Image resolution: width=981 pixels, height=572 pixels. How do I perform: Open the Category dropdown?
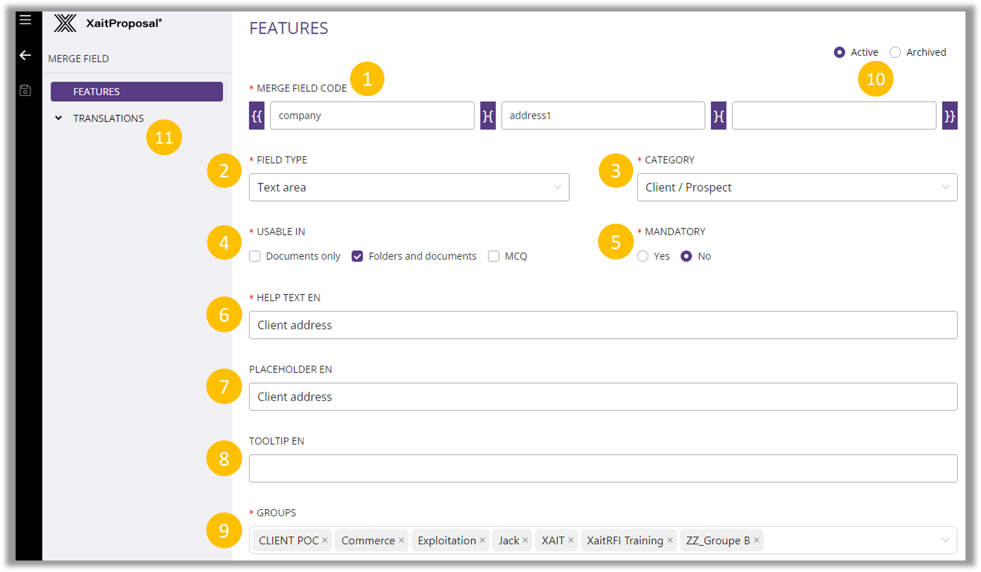(x=796, y=187)
